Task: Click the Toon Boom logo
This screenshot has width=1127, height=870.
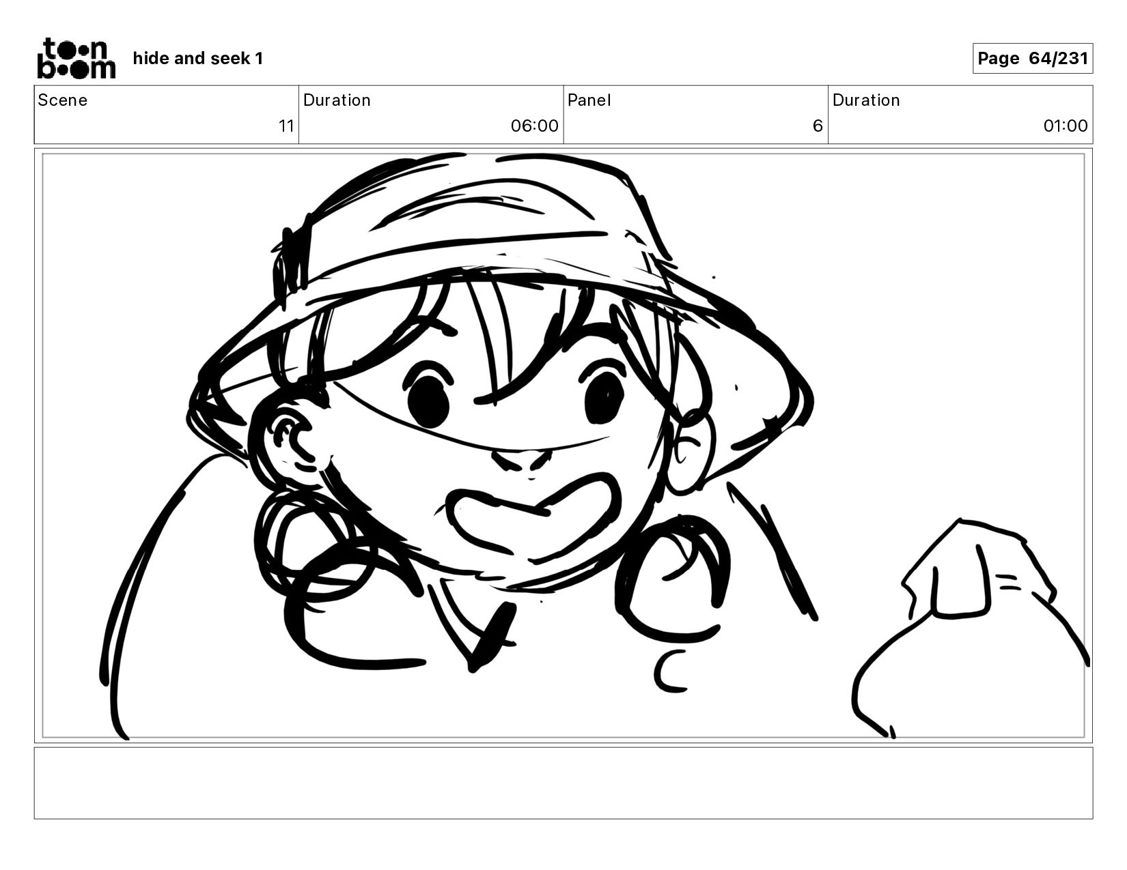Action: [x=76, y=59]
